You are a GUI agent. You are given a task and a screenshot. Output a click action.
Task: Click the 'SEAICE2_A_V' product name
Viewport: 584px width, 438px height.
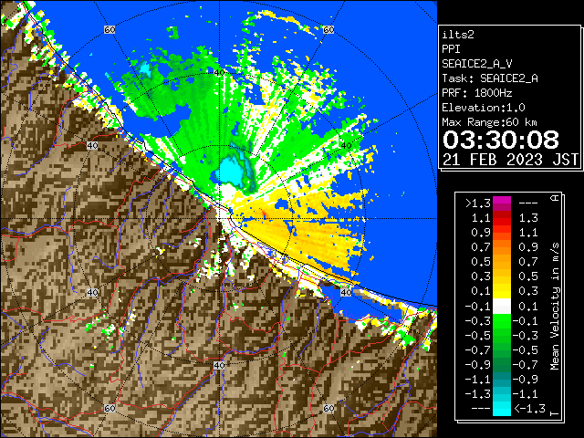point(477,64)
